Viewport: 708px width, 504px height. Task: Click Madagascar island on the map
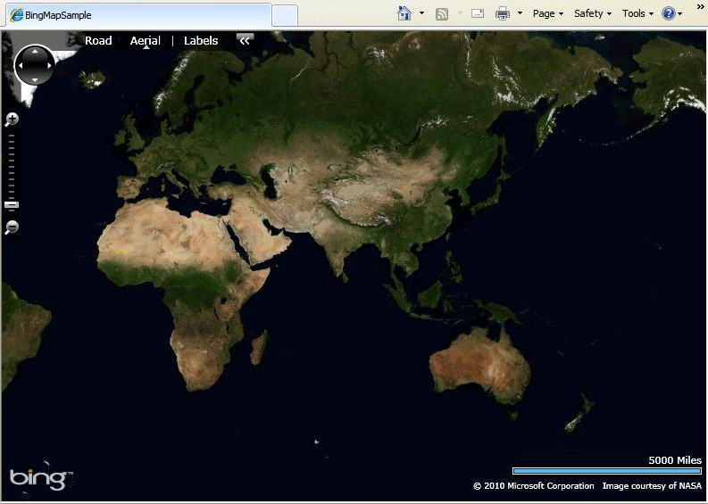[x=259, y=347]
